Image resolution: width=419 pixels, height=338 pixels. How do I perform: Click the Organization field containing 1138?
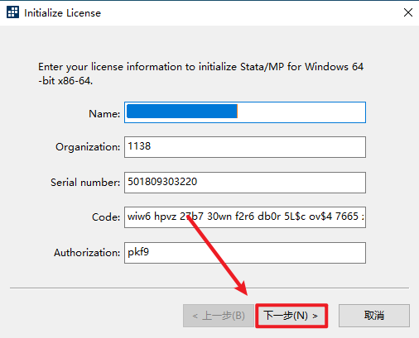pos(245,147)
